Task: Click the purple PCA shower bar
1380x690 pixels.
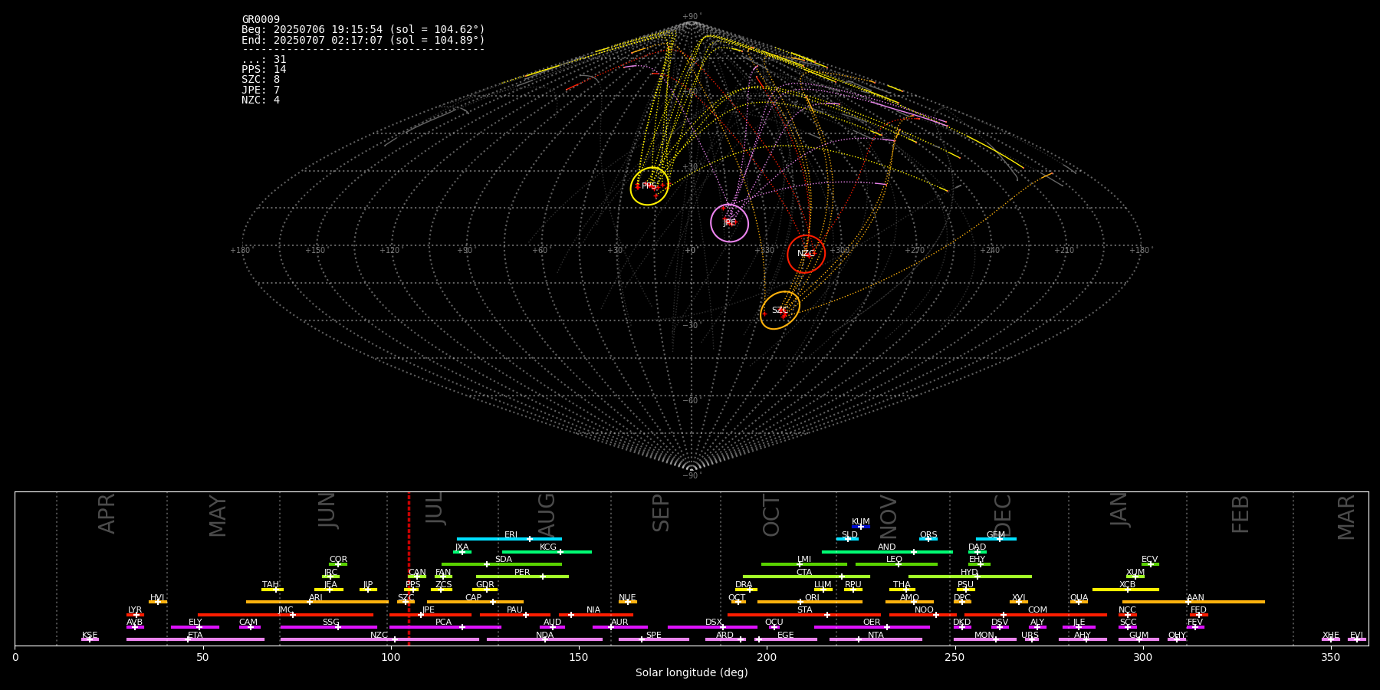Action: click(445, 627)
